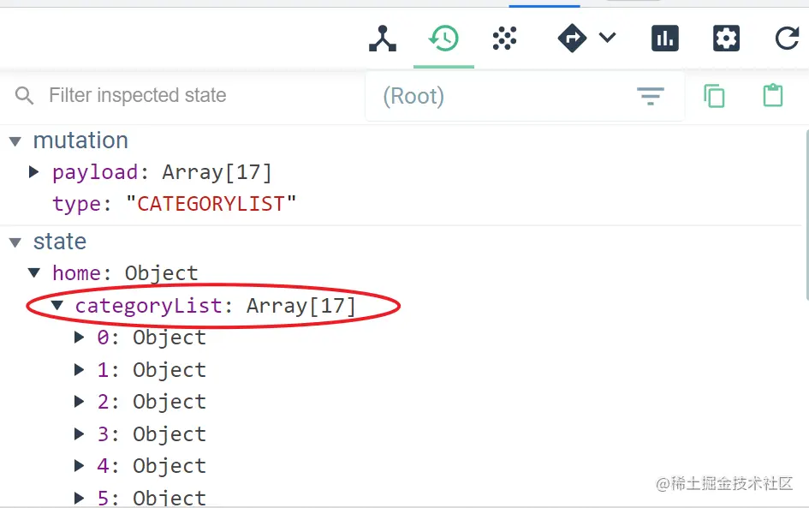Open the Performance chart tab

coord(665,39)
